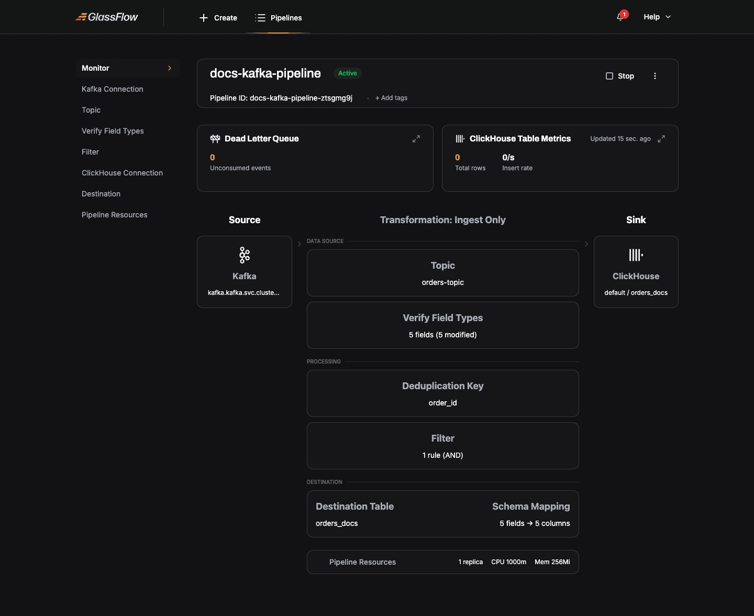Screen dimensions: 754x616
Task: Click the Updated 15 sec. ago text
Action: point(620,139)
